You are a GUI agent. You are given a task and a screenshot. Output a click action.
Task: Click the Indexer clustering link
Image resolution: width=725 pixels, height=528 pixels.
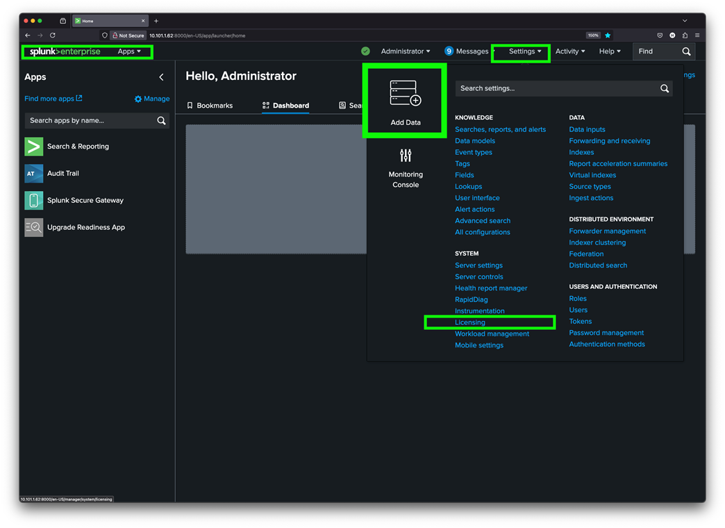(x=597, y=242)
